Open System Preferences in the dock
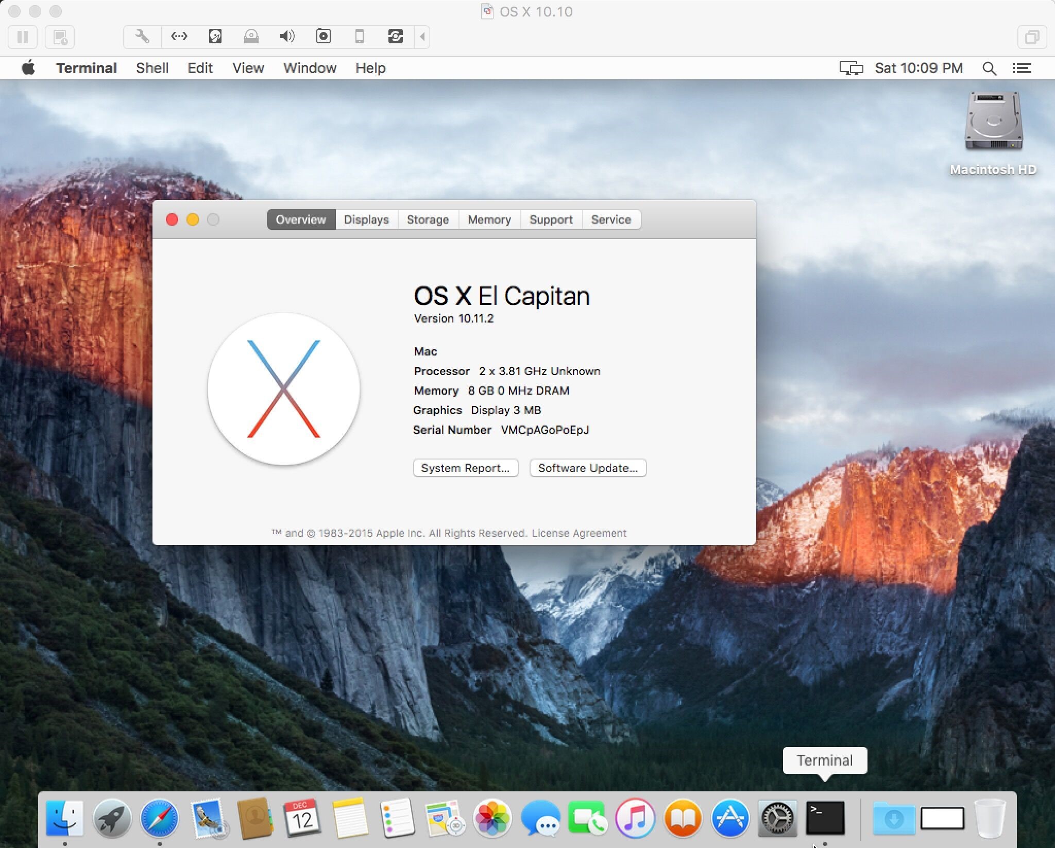This screenshot has width=1055, height=848. point(777,818)
